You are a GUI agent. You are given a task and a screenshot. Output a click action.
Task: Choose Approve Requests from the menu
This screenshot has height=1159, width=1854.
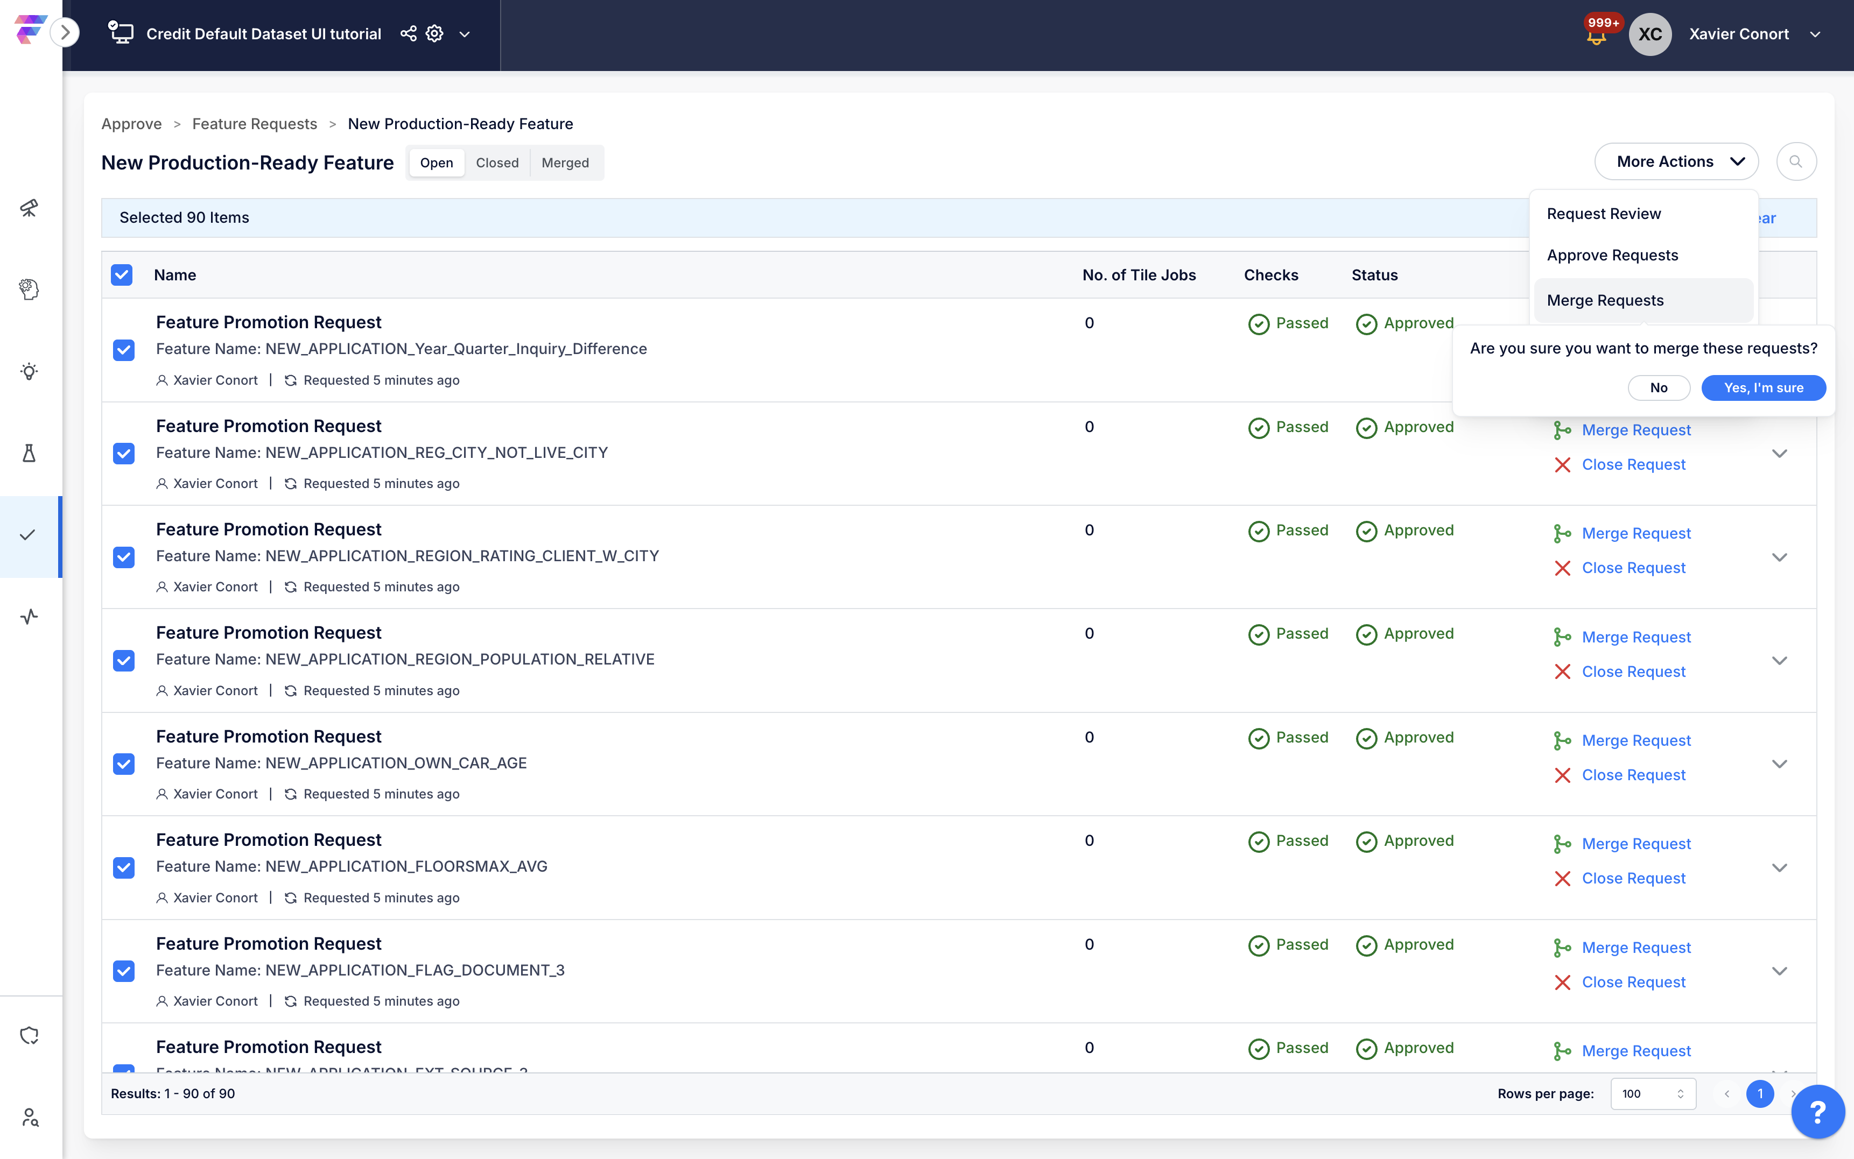(x=1612, y=255)
